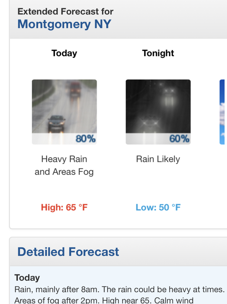Image resolution: width=227 pixels, height=304 pixels.
Task: Click the Extended Forecast for heading text
Action: (65, 11)
